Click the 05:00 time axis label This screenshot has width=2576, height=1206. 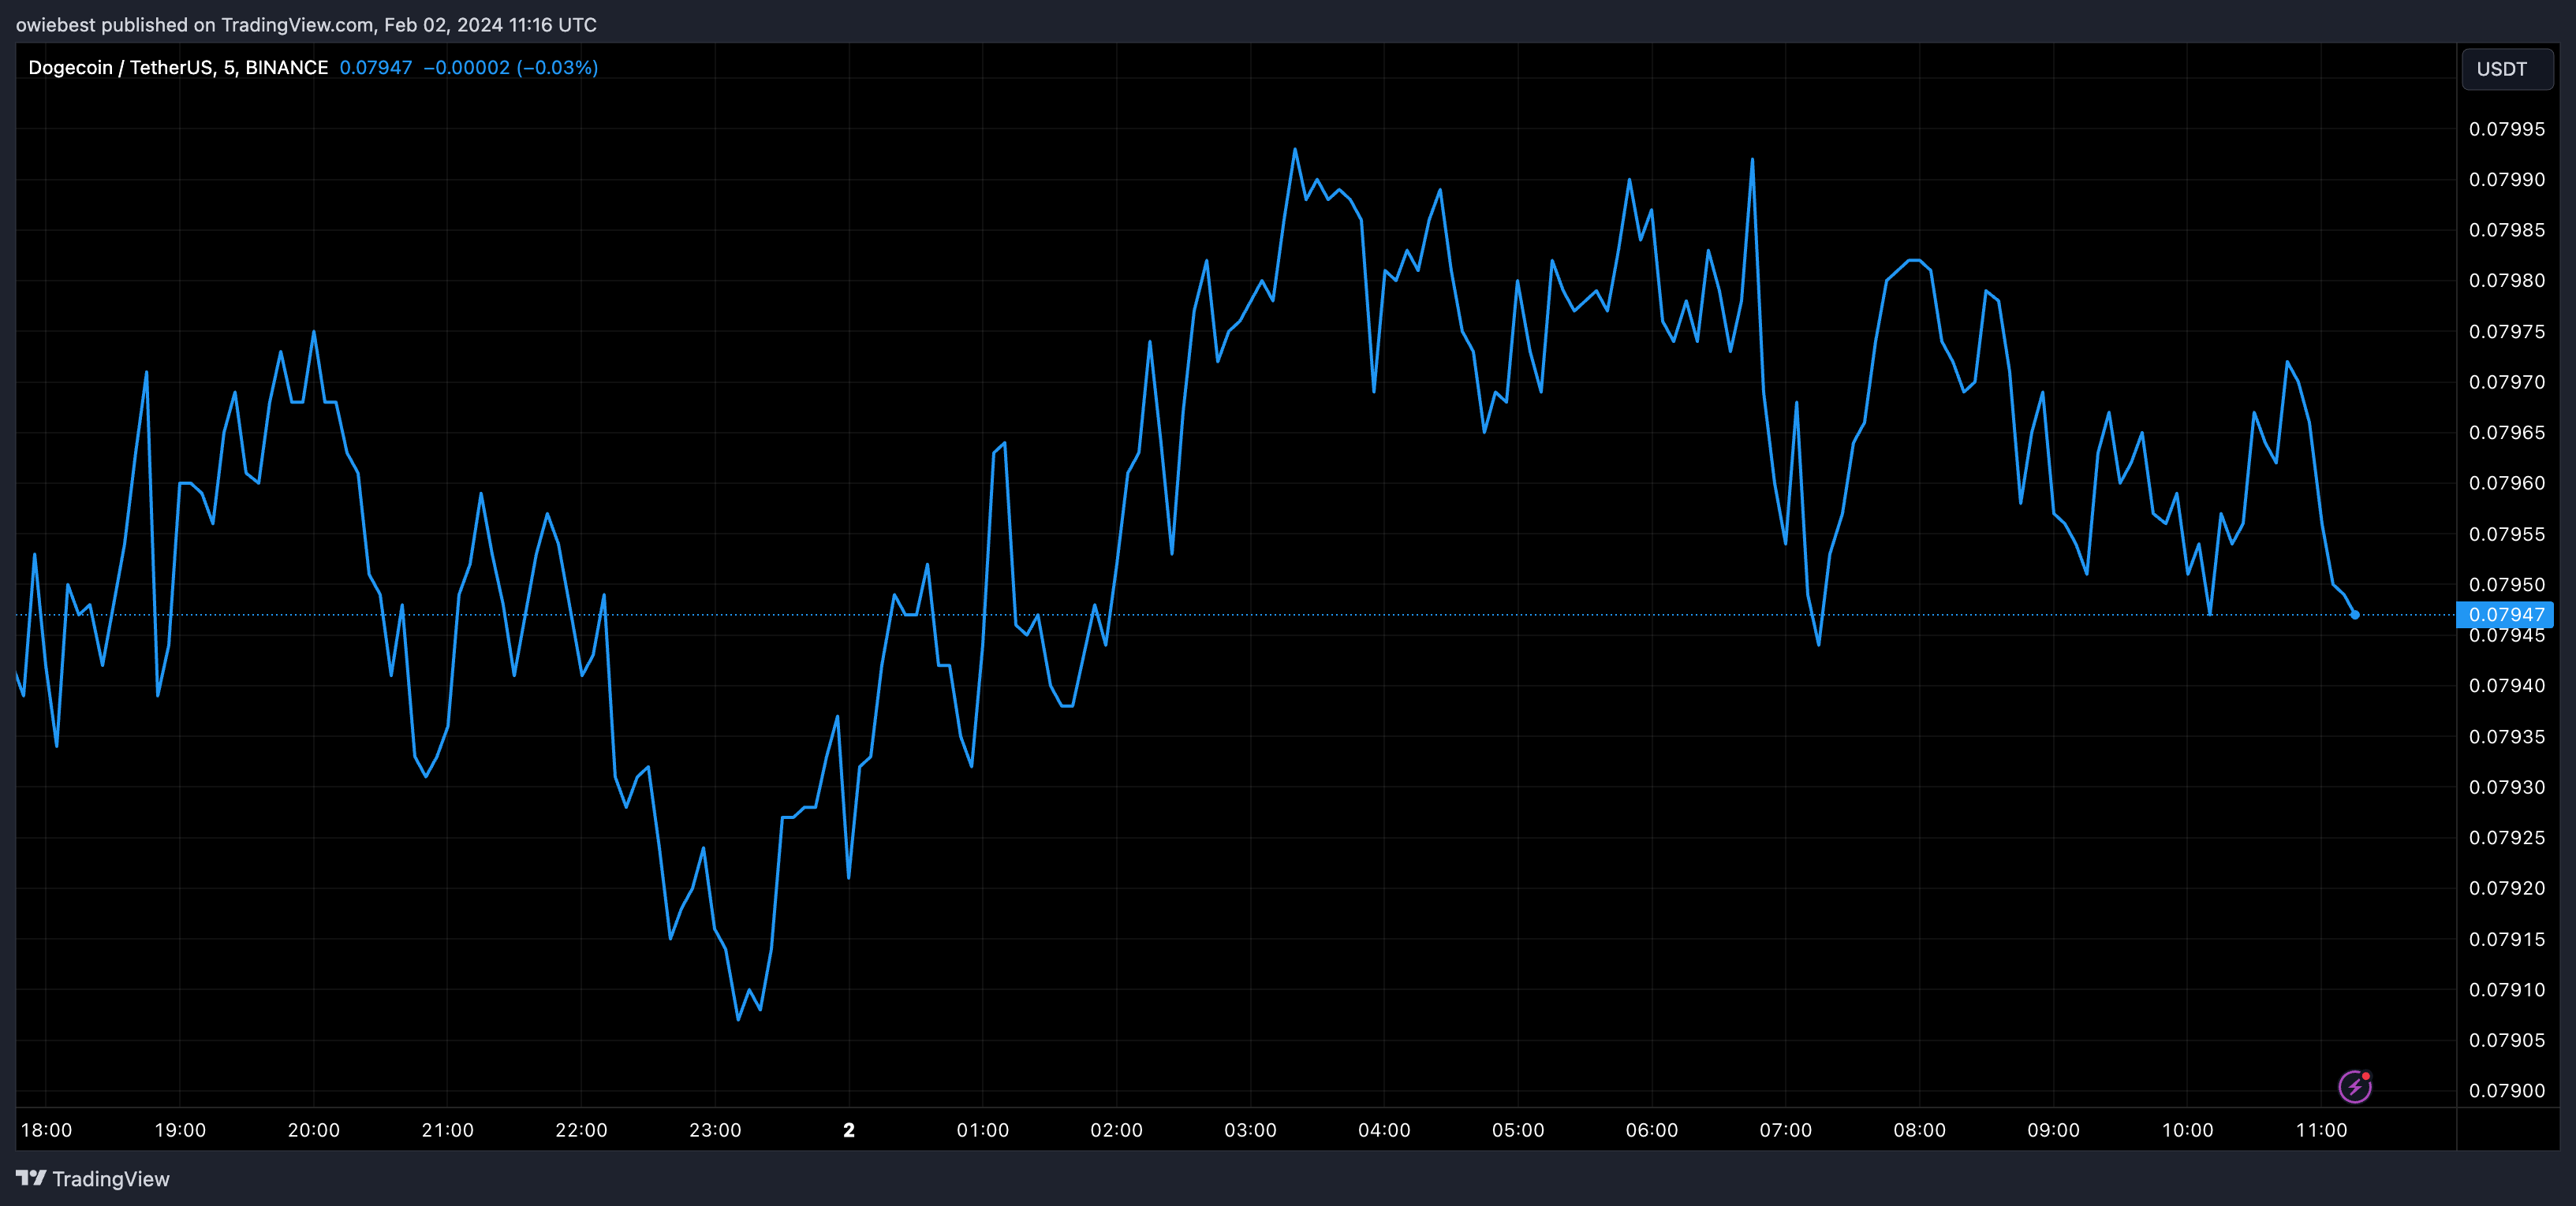[x=1519, y=1130]
